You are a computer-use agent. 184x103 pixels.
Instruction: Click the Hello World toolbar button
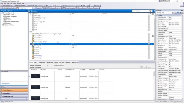tap(11, 8)
